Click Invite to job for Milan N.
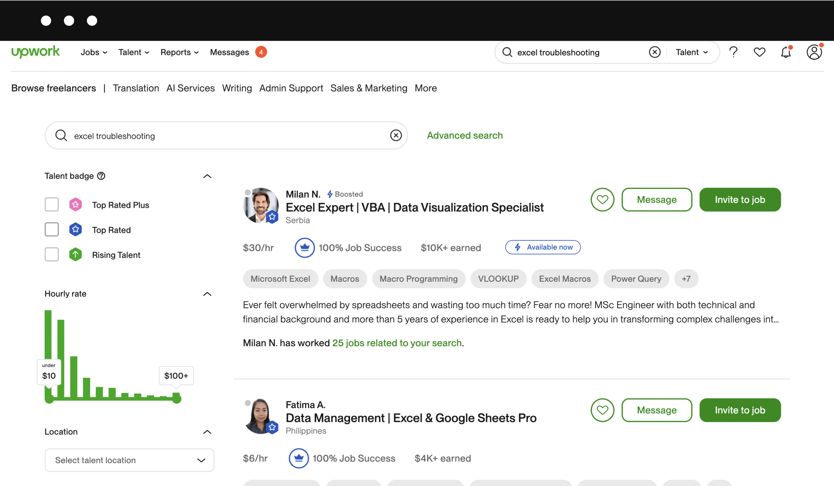Viewport: 834px width, 486px height. [x=740, y=199]
